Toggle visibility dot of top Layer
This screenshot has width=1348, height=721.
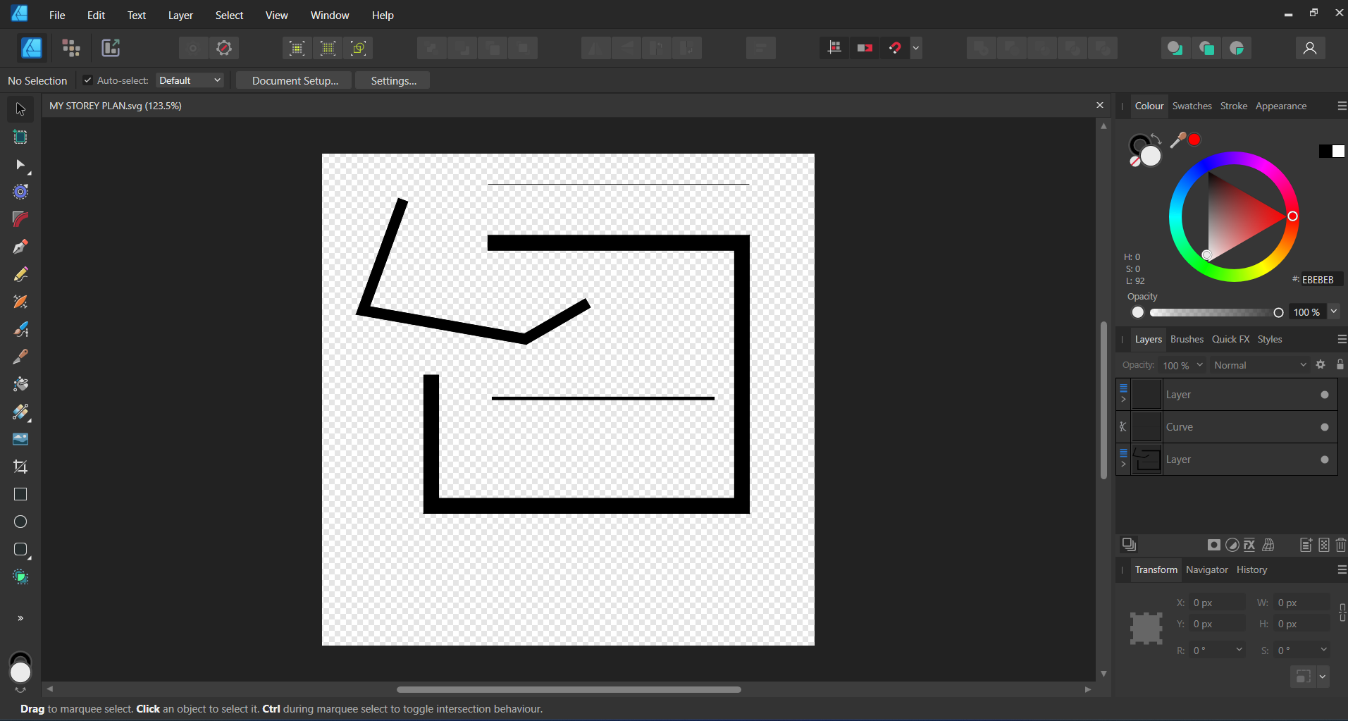(1325, 395)
